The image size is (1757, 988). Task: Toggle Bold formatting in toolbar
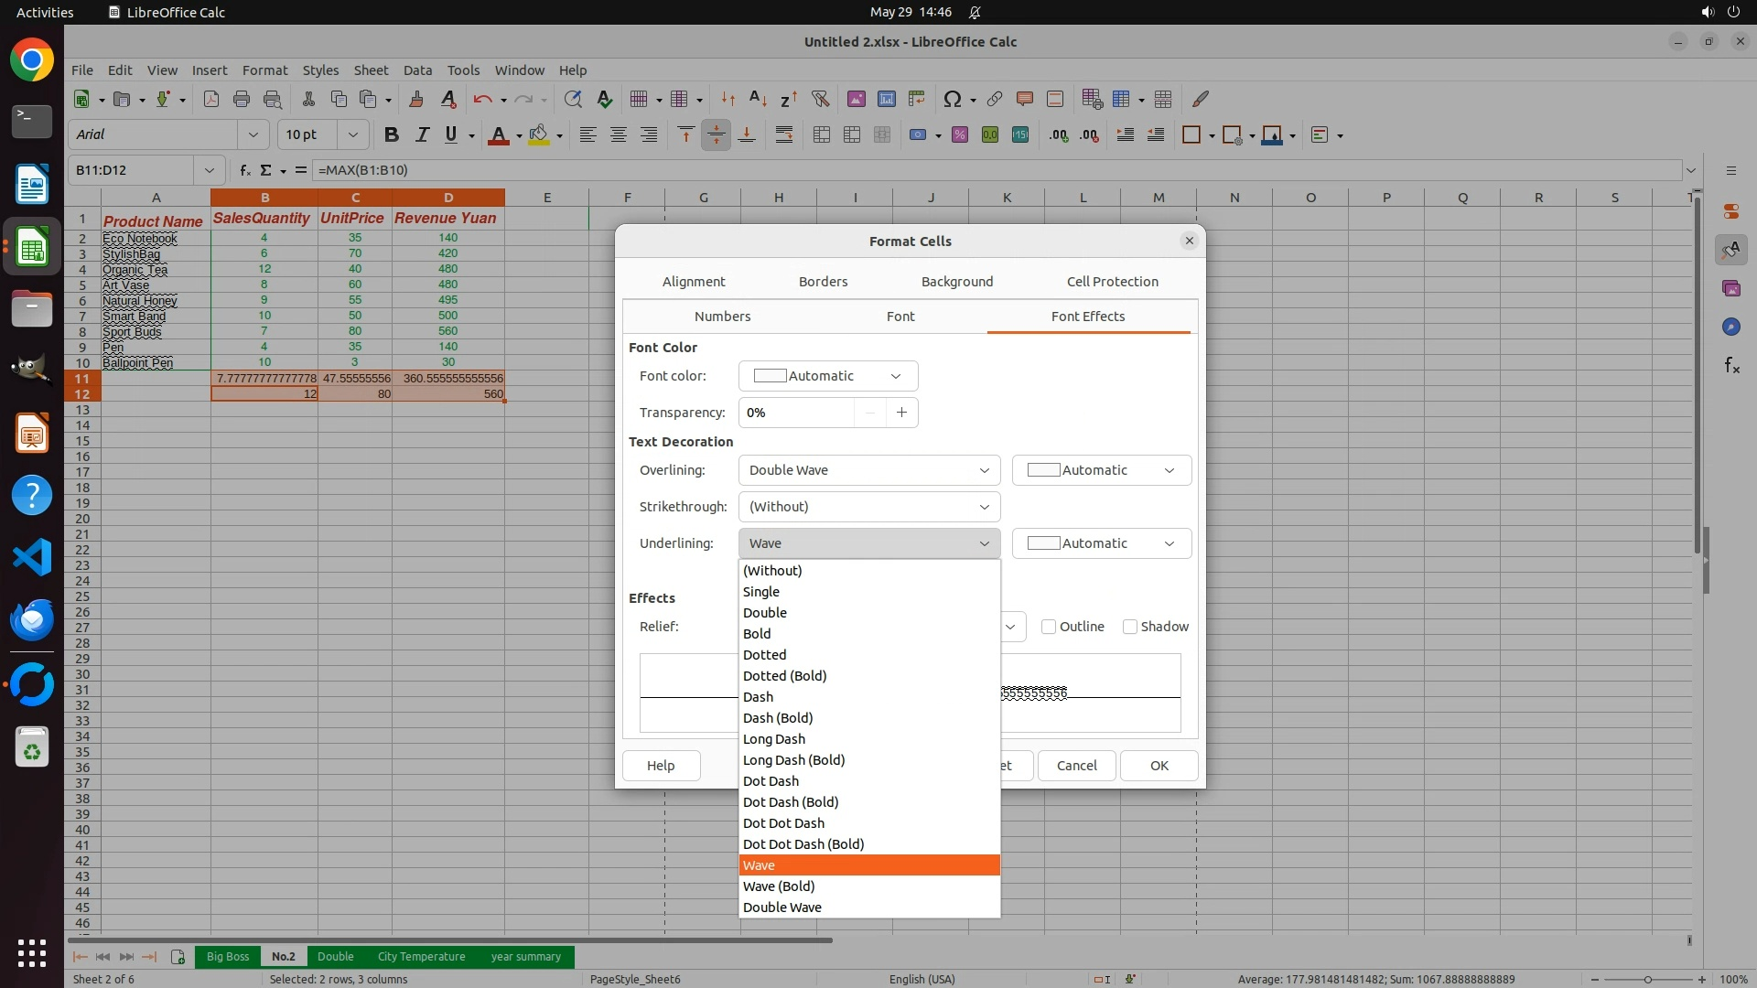tap(392, 134)
